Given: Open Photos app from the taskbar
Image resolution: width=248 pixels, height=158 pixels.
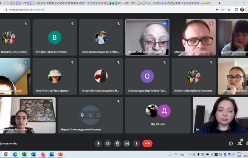Looking at the screenshot, I should pyautogui.click(x=52, y=154).
